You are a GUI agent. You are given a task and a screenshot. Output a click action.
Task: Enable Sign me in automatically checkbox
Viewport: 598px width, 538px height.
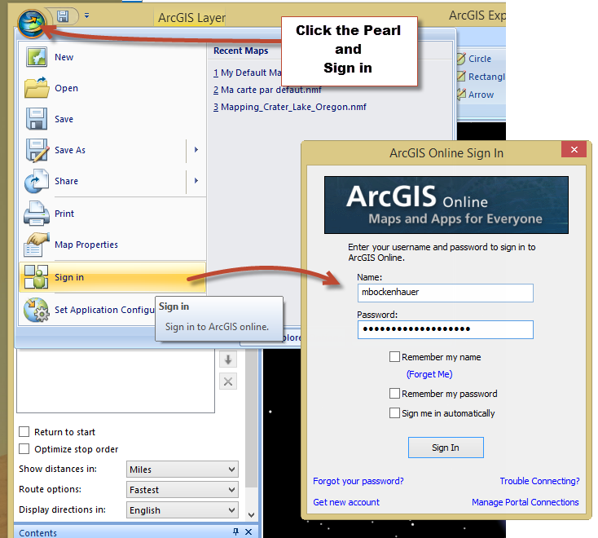[x=394, y=413]
